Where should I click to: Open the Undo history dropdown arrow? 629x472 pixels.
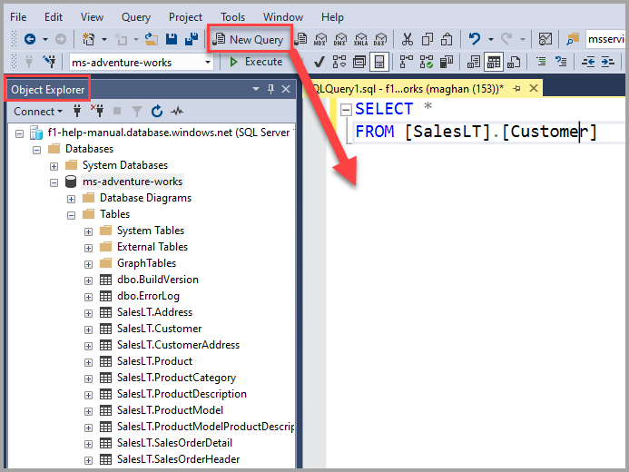[491, 39]
